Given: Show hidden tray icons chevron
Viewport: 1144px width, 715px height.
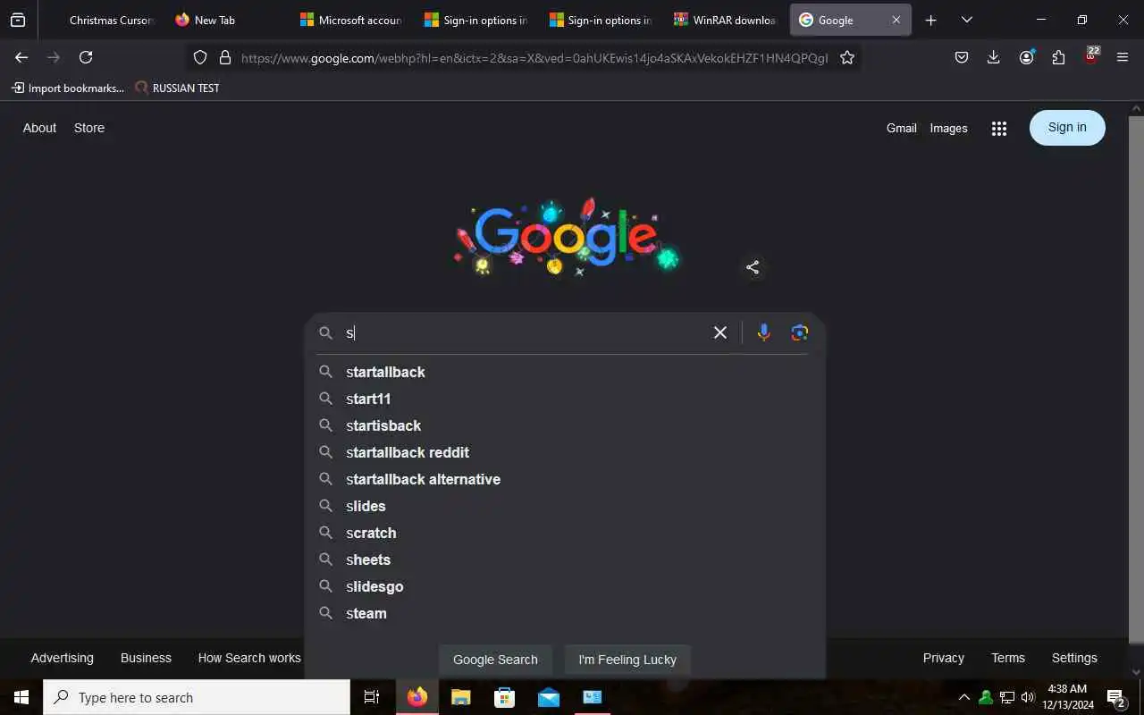Looking at the screenshot, I should click(963, 697).
